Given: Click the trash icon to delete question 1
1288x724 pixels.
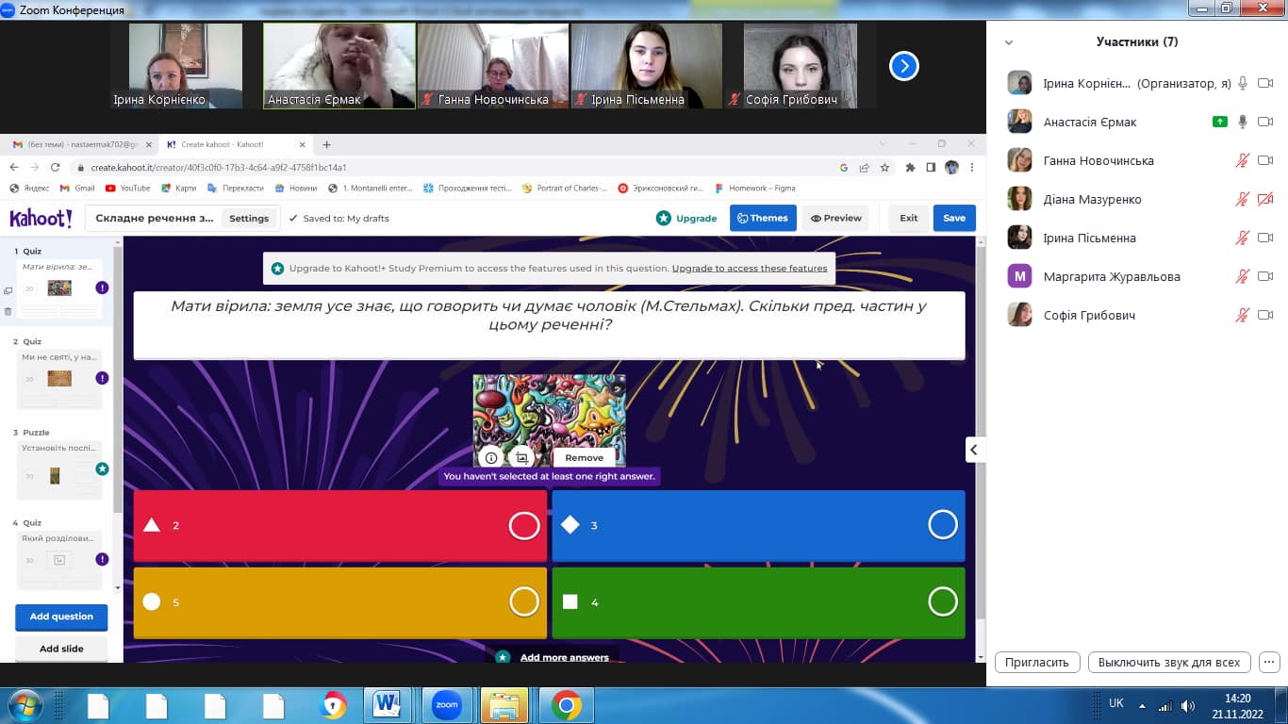Looking at the screenshot, I should (8, 311).
